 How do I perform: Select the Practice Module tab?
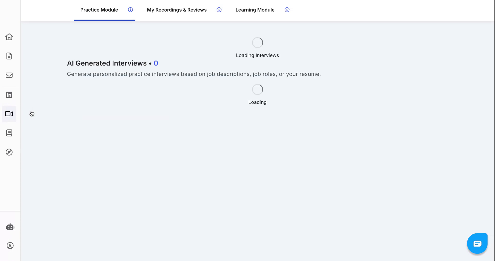tap(99, 10)
